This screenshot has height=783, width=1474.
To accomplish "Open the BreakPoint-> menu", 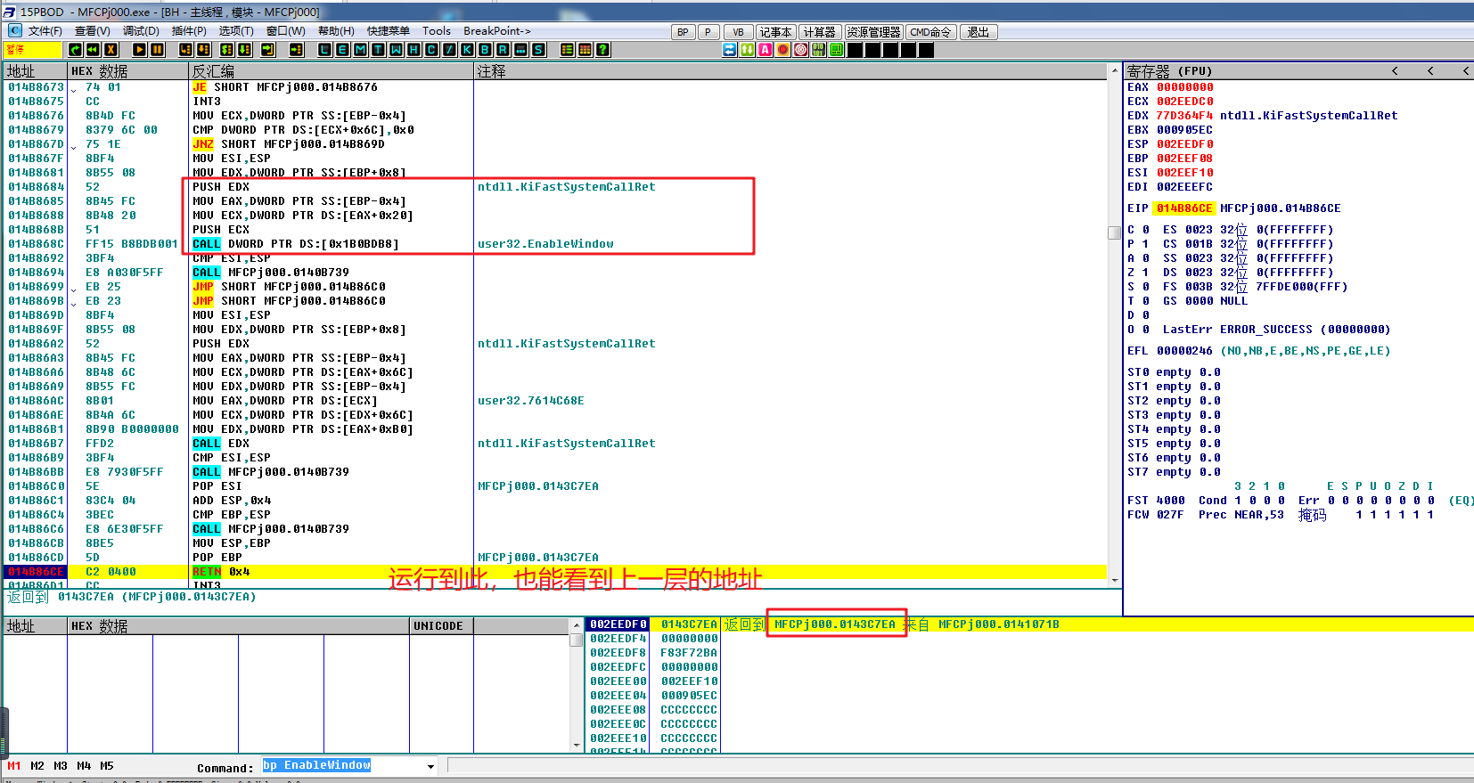I will [497, 31].
